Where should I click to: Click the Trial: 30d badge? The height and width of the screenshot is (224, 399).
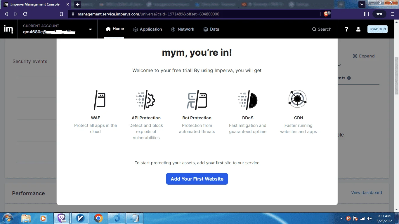[x=377, y=29]
